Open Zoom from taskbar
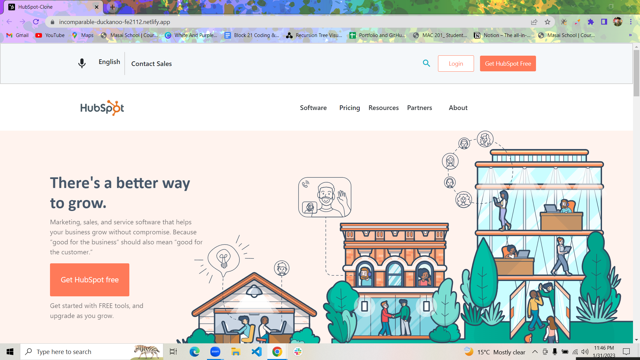The width and height of the screenshot is (640, 360). (215, 352)
